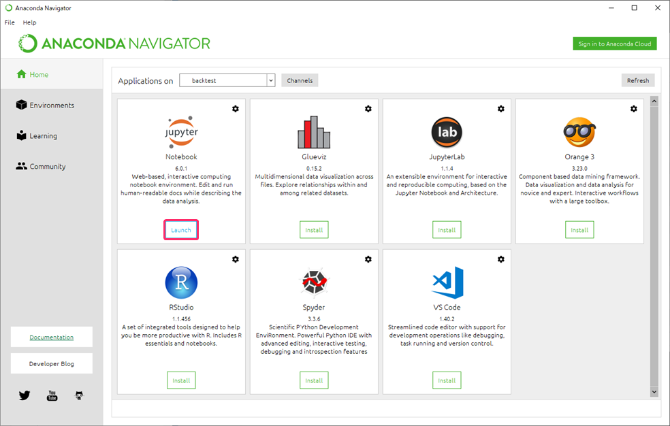Install Orange 3

point(579,230)
